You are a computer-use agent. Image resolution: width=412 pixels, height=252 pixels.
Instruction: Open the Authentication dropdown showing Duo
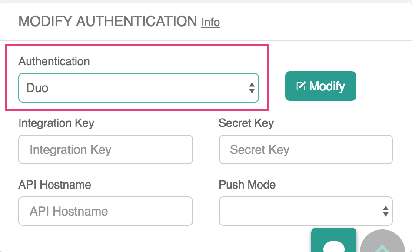pyautogui.click(x=138, y=88)
